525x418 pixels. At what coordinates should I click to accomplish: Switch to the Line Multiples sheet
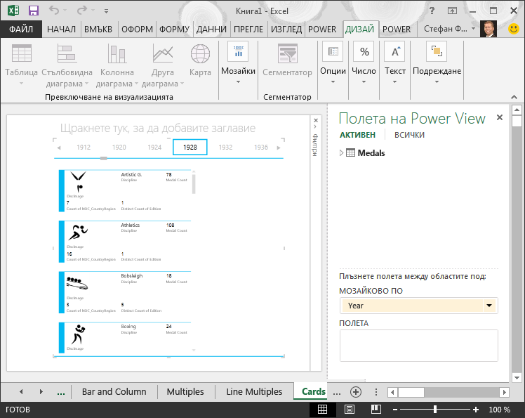pos(254,391)
